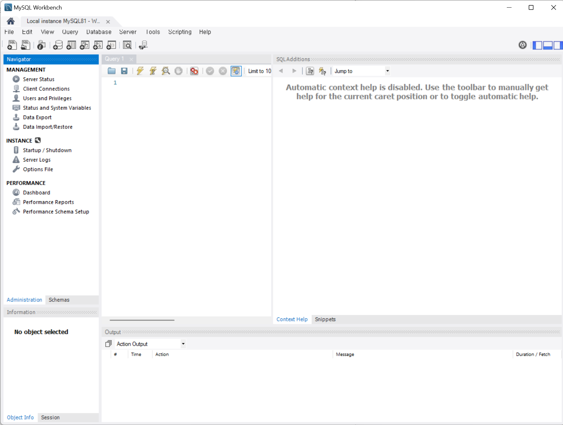Commit the current transaction icon
The height and width of the screenshot is (425, 563).
pos(210,71)
